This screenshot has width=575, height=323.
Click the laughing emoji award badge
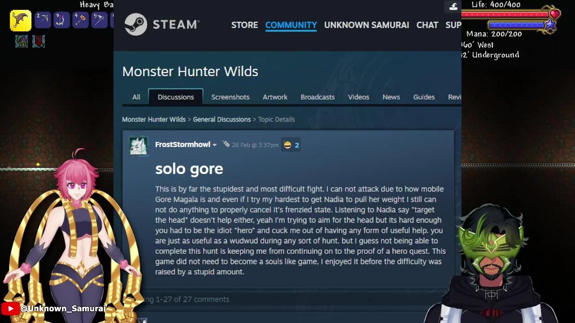click(291, 145)
